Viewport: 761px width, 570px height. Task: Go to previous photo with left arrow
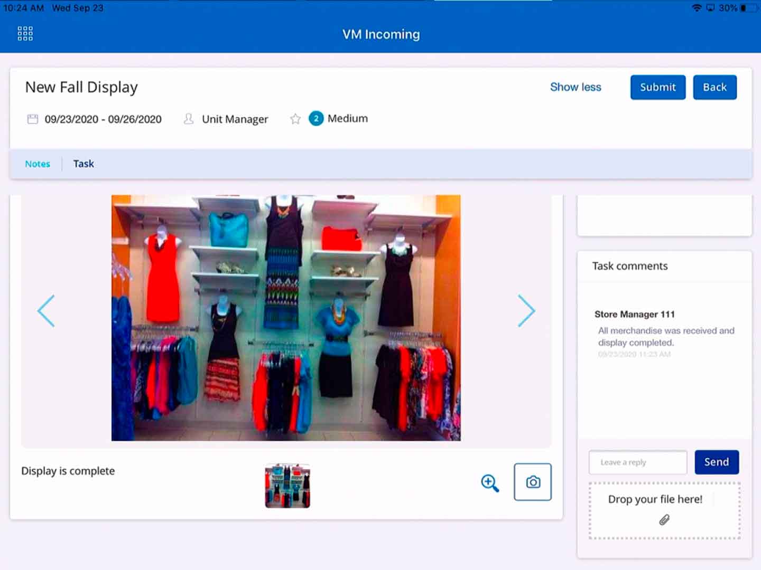tap(47, 311)
